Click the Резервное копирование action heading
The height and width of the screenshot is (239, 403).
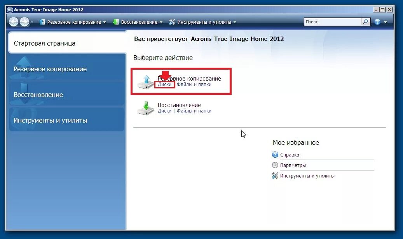[x=189, y=79]
